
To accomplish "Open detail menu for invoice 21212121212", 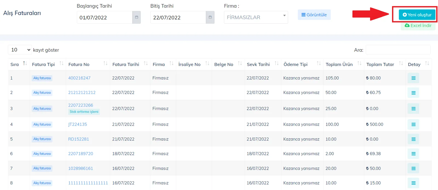I will click(413, 93).
